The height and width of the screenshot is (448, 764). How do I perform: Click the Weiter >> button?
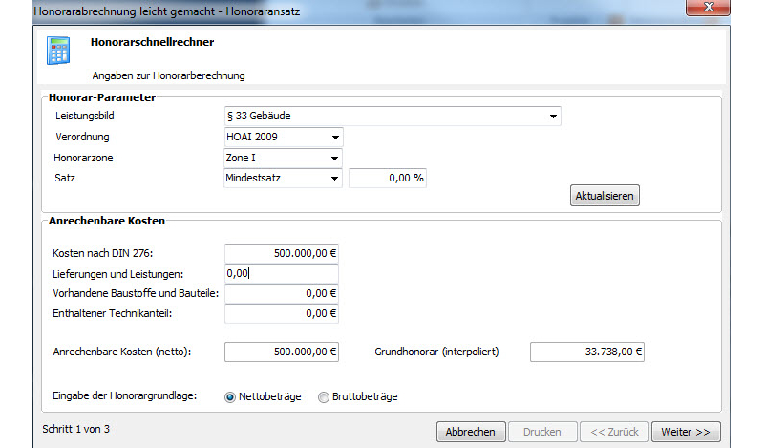point(686,432)
